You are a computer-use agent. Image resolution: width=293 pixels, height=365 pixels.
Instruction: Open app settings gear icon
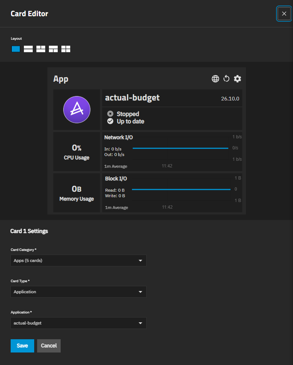point(237,79)
